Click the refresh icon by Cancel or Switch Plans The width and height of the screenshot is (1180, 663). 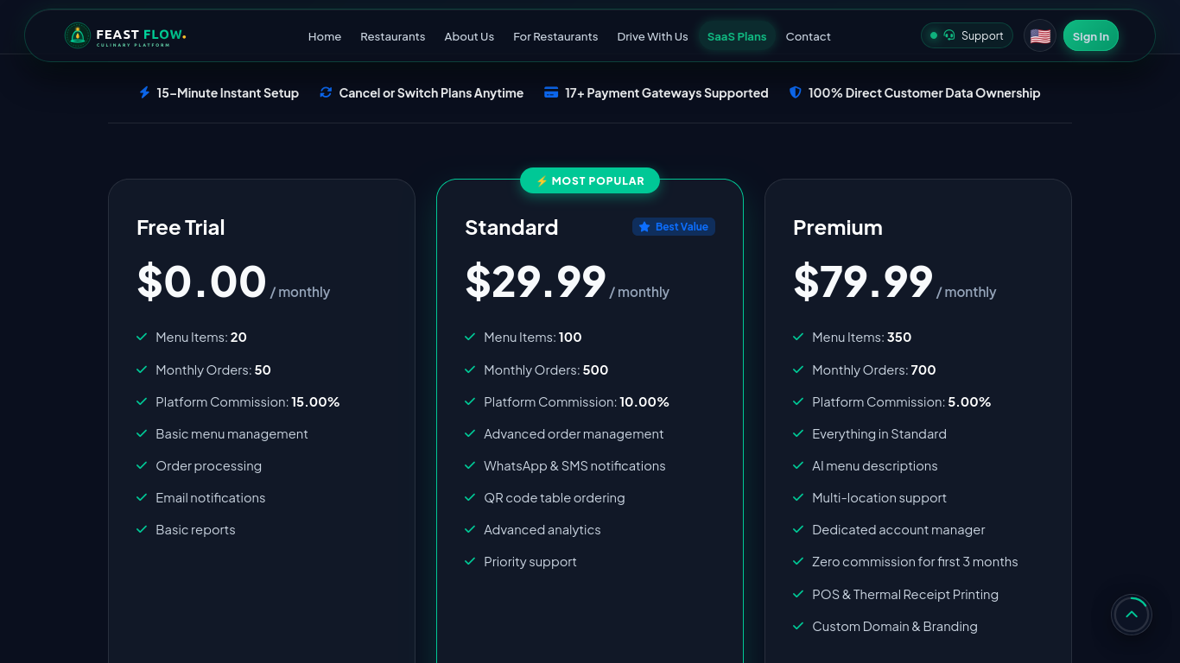(x=326, y=92)
